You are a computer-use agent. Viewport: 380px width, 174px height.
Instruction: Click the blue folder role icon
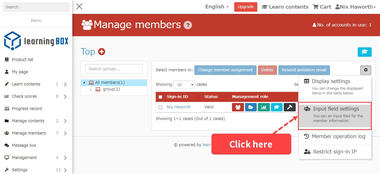(251, 107)
